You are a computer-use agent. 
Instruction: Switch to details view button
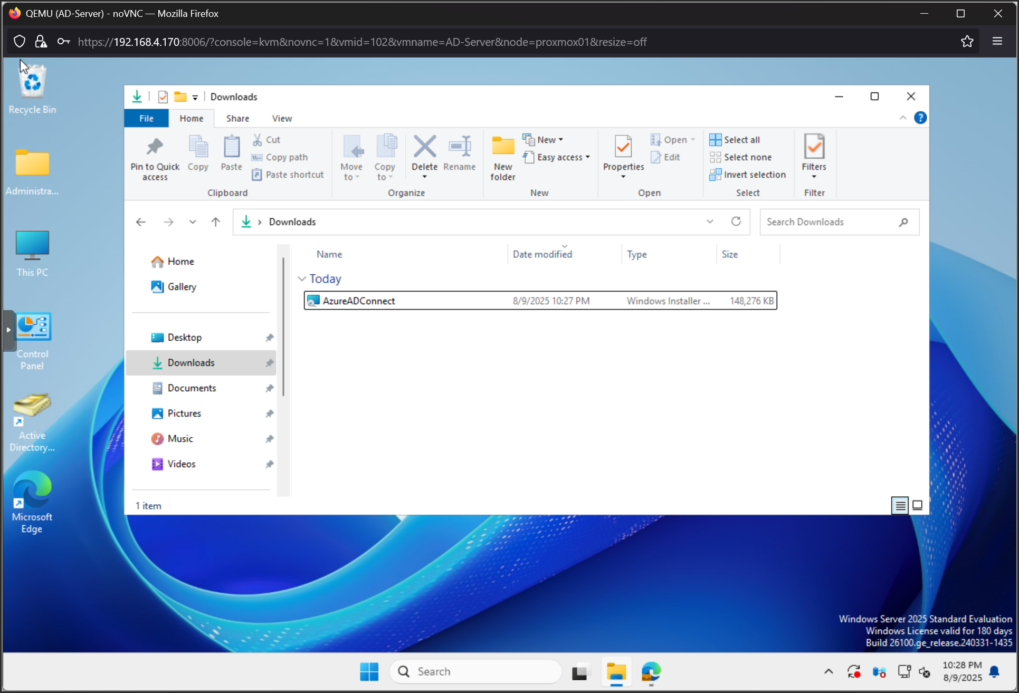pos(900,505)
